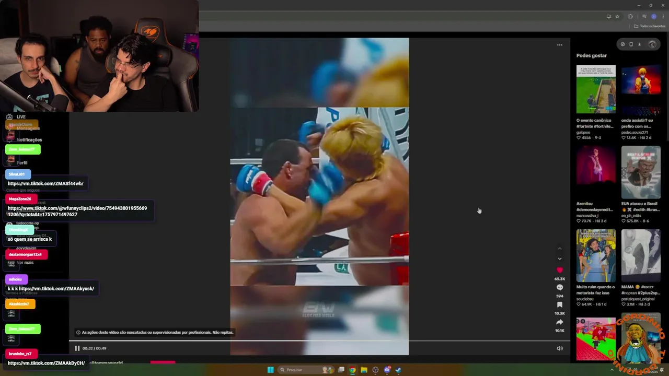Viewport: 669px width, 376px height.
Task: Open the Mensagens sidebar item
Action: 28,128
